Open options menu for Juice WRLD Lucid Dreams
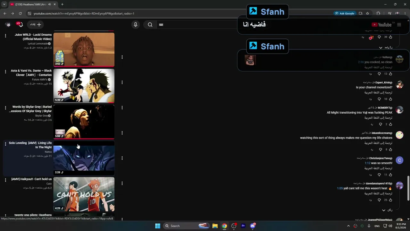 point(5,36)
